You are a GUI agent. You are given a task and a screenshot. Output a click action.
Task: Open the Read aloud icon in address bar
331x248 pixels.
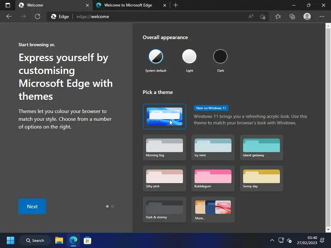coord(251,16)
